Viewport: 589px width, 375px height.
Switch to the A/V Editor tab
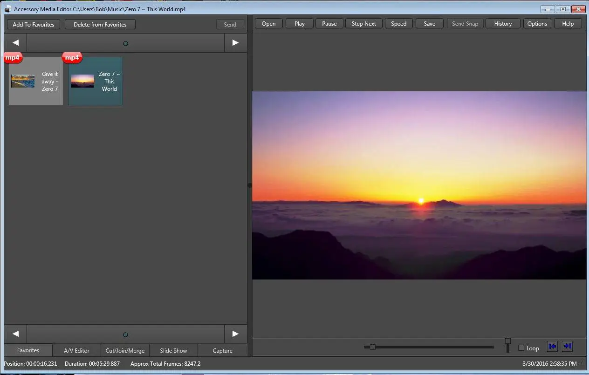76,350
